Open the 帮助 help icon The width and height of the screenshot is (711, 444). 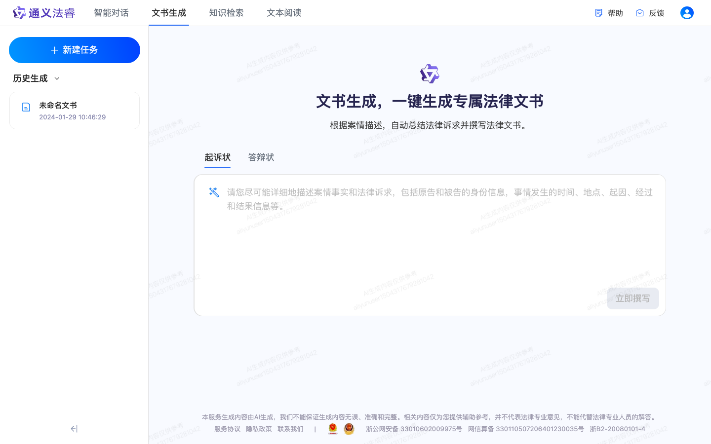599,13
